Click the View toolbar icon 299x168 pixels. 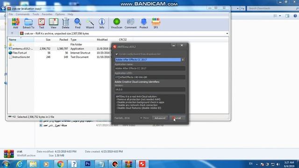pyautogui.click(x=53, y=23)
